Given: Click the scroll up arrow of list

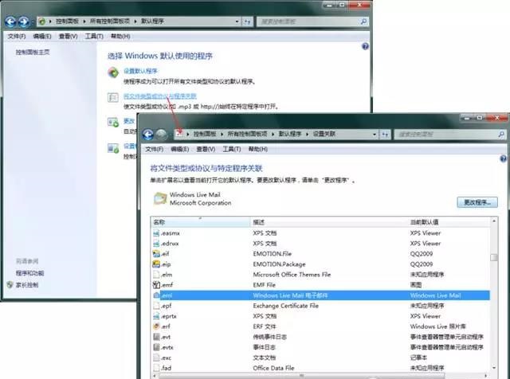Looking at the screenshot, I should coord(494,221).
